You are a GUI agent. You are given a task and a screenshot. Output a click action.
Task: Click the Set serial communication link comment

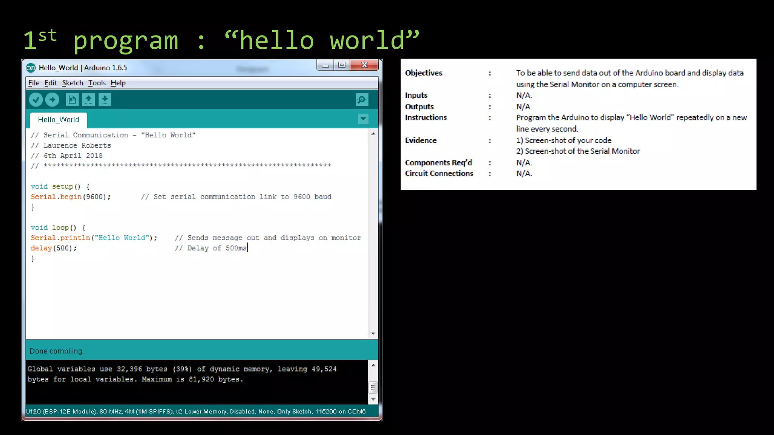(x=236, y=197)
